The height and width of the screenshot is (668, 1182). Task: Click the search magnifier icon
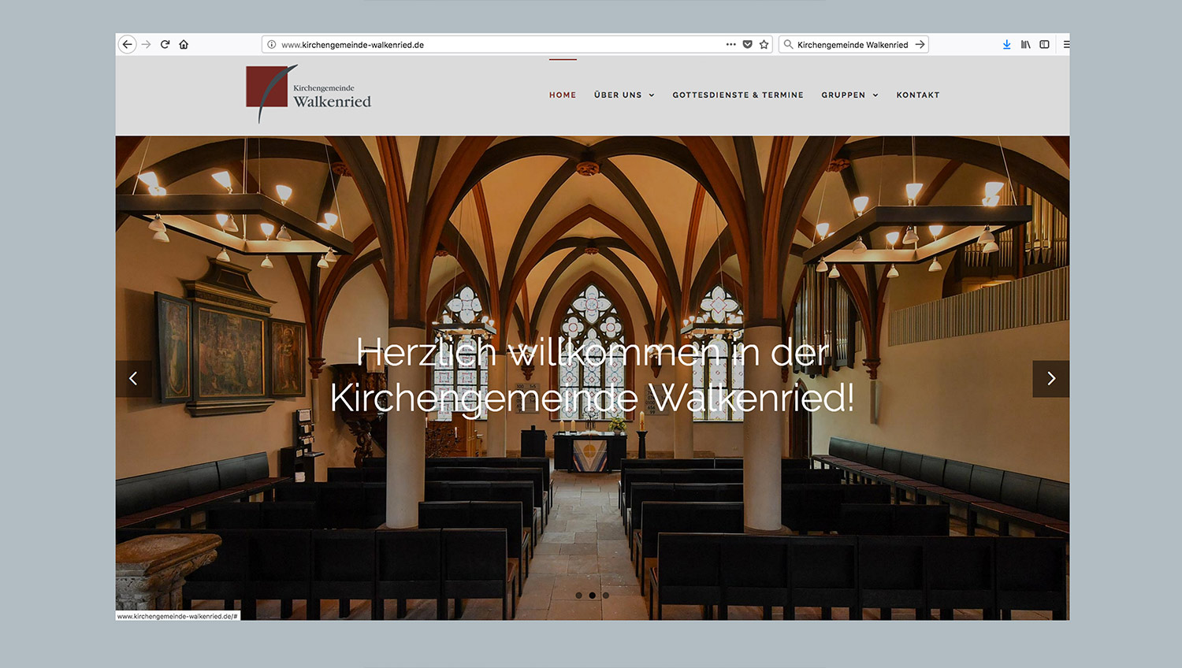pyautogui.click(x=788, y=45)
